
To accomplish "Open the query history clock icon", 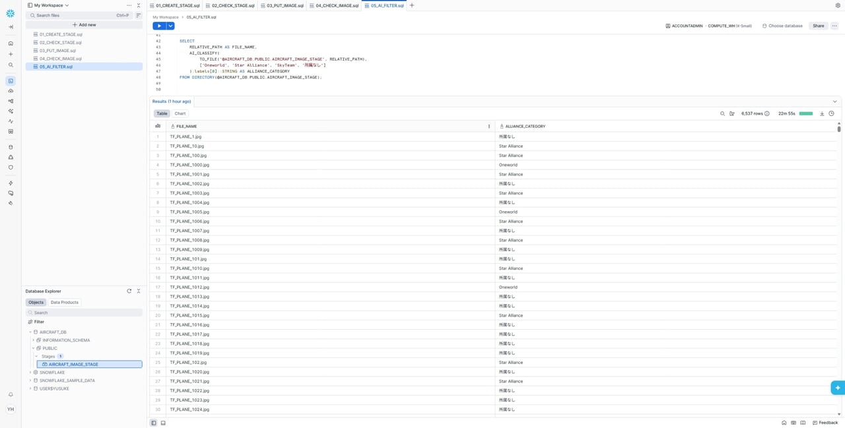I will 831,113.
